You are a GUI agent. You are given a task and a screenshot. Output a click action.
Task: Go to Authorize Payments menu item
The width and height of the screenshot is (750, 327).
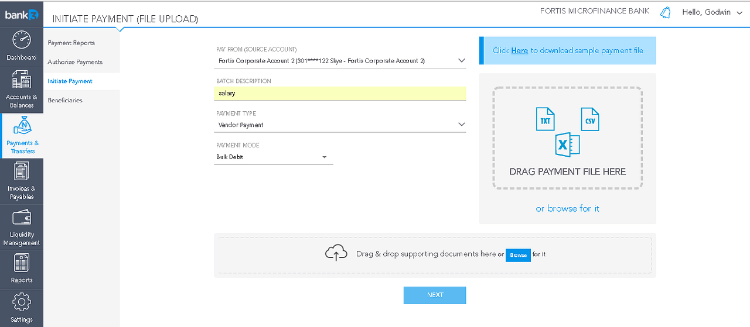click(x=75, y=62)
